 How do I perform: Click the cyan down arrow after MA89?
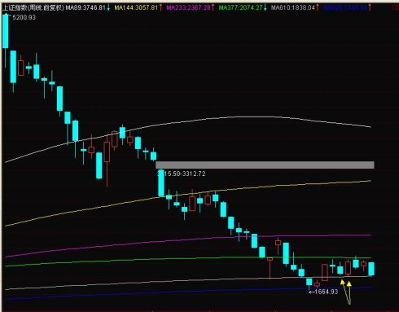[108, 8]
